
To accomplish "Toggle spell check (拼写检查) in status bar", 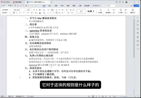I will coord(20,96).
